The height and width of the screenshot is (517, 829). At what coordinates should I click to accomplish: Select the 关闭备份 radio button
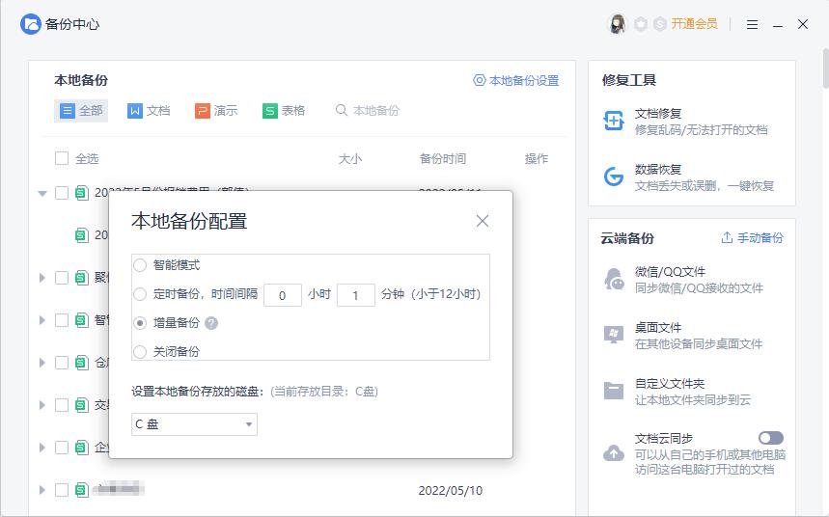(140, 351)
